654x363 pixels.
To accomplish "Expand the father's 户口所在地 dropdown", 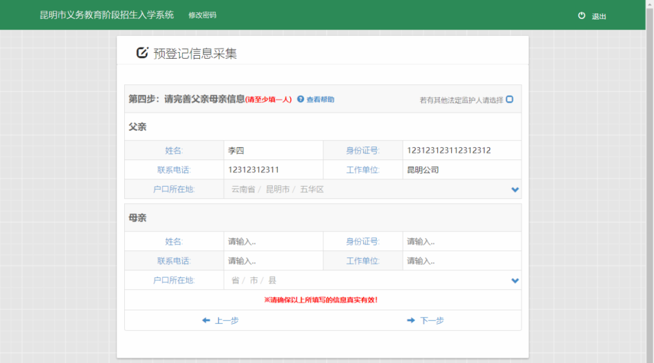I will coord(515,189).
